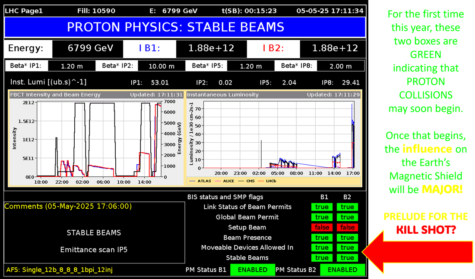Viewport: 475px width, 279px height.
Task: Click the Global Beam Permit B2 true flag
Action: tap(347, 217)
